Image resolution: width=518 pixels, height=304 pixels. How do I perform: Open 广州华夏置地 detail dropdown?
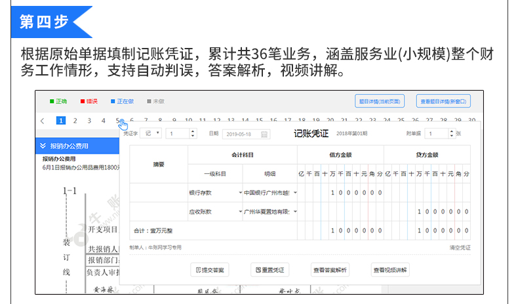[294, 212]
